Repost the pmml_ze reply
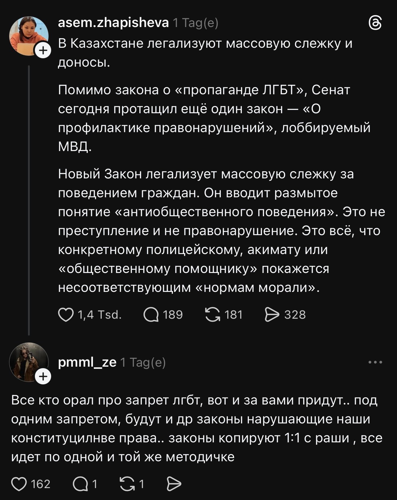Viewport: 397px width, 500px height. pos(127,484)
